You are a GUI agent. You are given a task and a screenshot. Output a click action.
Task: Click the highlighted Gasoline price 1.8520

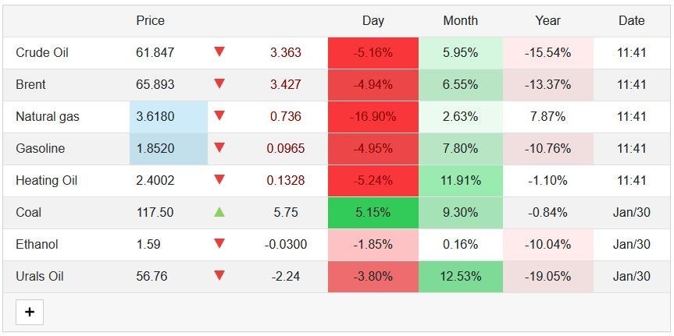(x=155, y=149)
